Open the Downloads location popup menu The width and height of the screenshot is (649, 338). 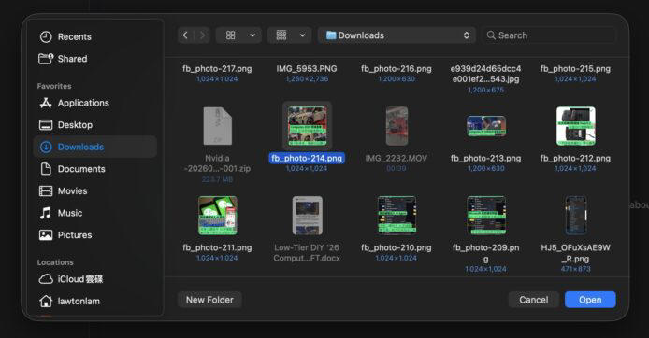coord(397,35)
